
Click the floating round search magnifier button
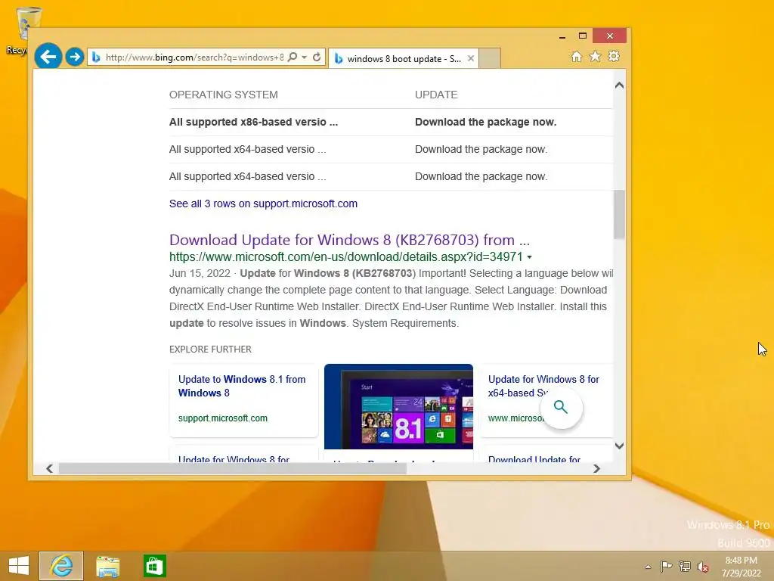point(561,407)
